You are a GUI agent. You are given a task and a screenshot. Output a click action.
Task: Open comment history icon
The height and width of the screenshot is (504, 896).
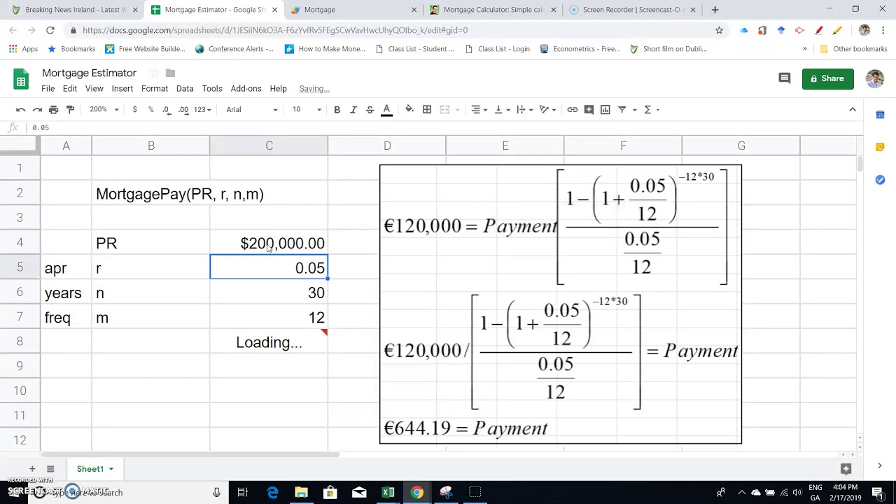click(x=785, y=78)
